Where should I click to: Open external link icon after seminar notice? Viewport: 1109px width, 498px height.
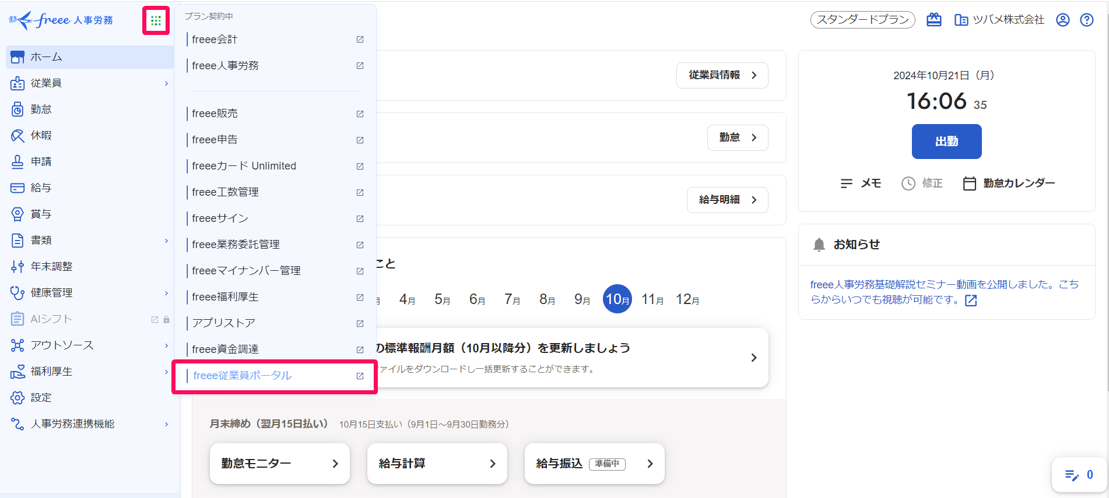pos(971,301)
